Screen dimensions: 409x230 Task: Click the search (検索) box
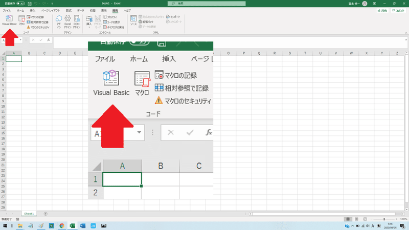[x=207, y=4]
